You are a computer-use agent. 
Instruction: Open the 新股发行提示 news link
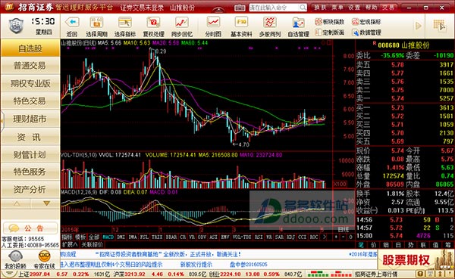196,264
